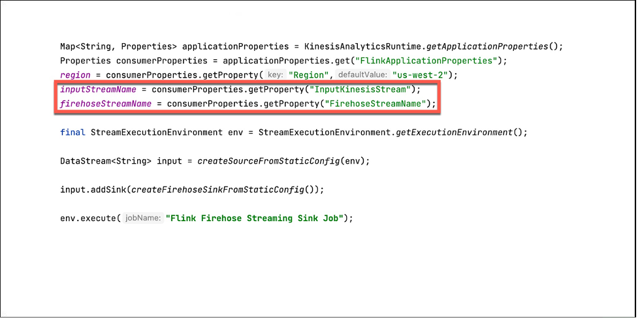Click the "Flink Firehose Streaming Sink Job" string
The image size is (638, 319).
(255, 219)
